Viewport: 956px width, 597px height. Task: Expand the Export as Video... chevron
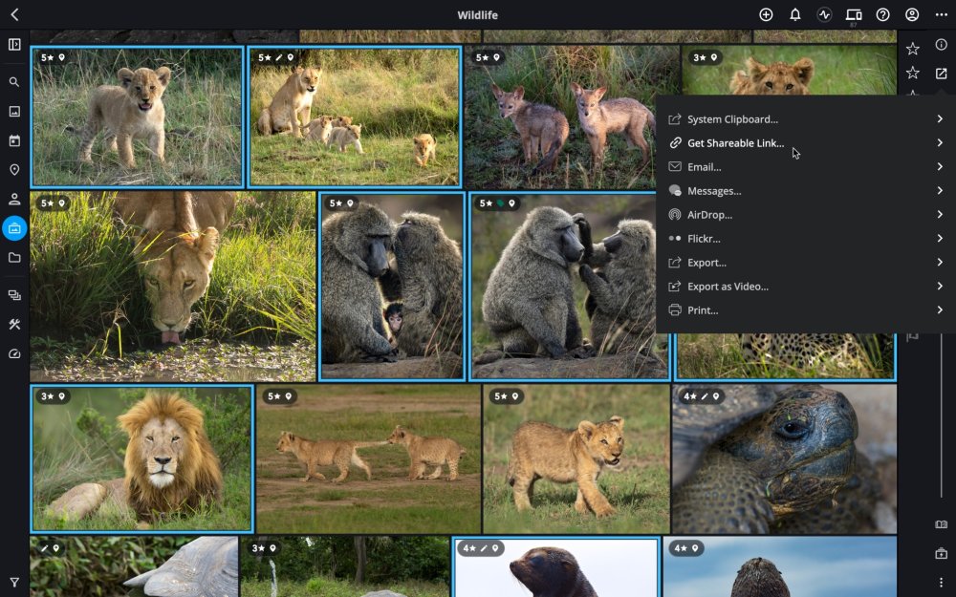[x=940, y=286]
